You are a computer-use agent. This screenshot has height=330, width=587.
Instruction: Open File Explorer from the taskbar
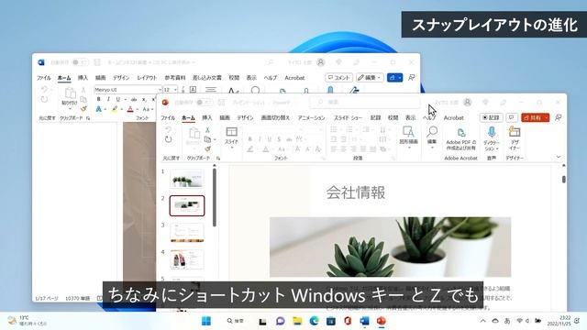[297, 321]
